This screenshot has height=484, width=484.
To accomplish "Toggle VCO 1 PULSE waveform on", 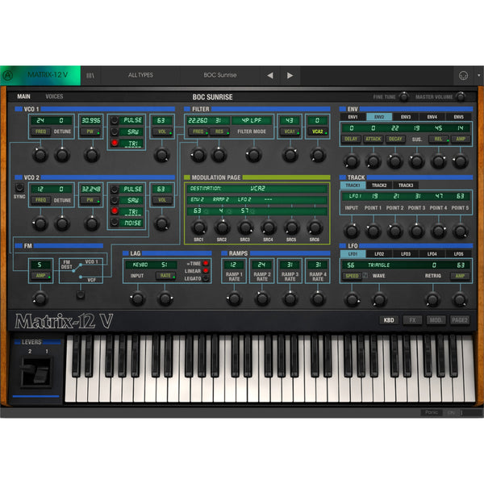I will click(x=115, y=120).
